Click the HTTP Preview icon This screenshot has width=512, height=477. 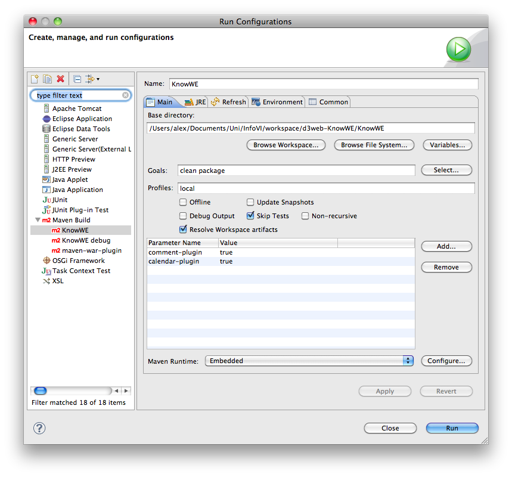[x=46, y=159]
